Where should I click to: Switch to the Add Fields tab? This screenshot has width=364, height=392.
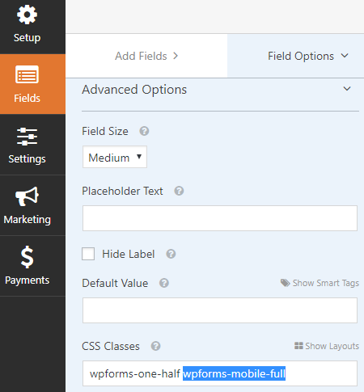(x=146, y=56)
